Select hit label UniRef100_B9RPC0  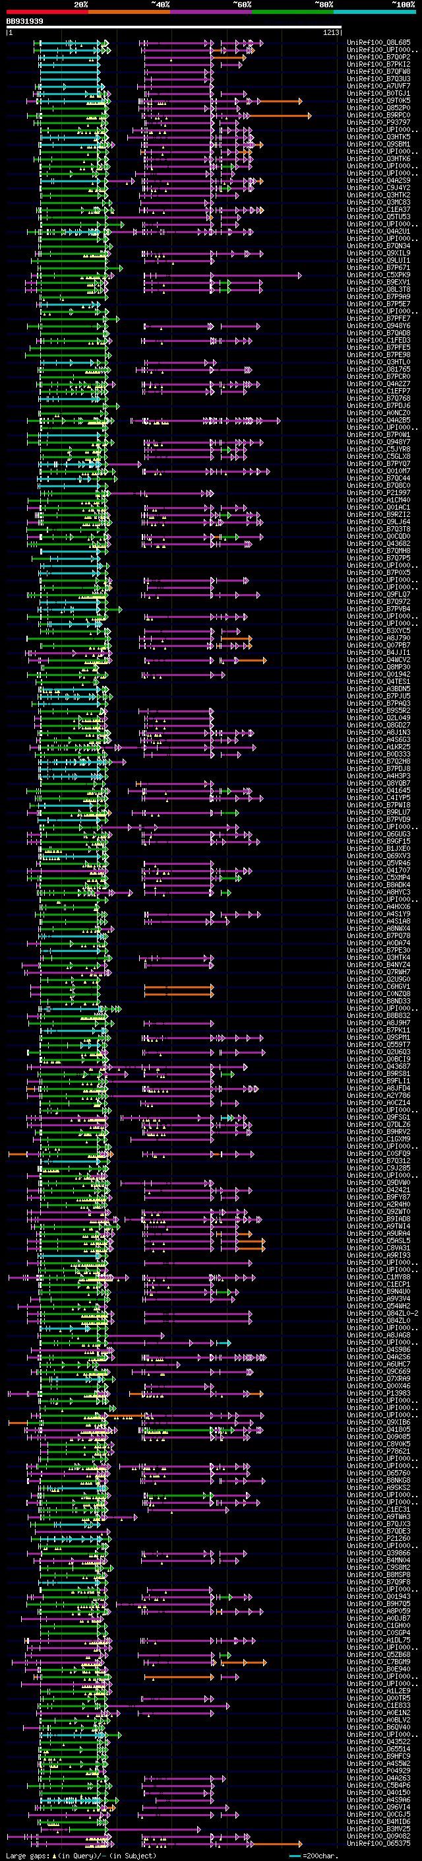(378, 115)
